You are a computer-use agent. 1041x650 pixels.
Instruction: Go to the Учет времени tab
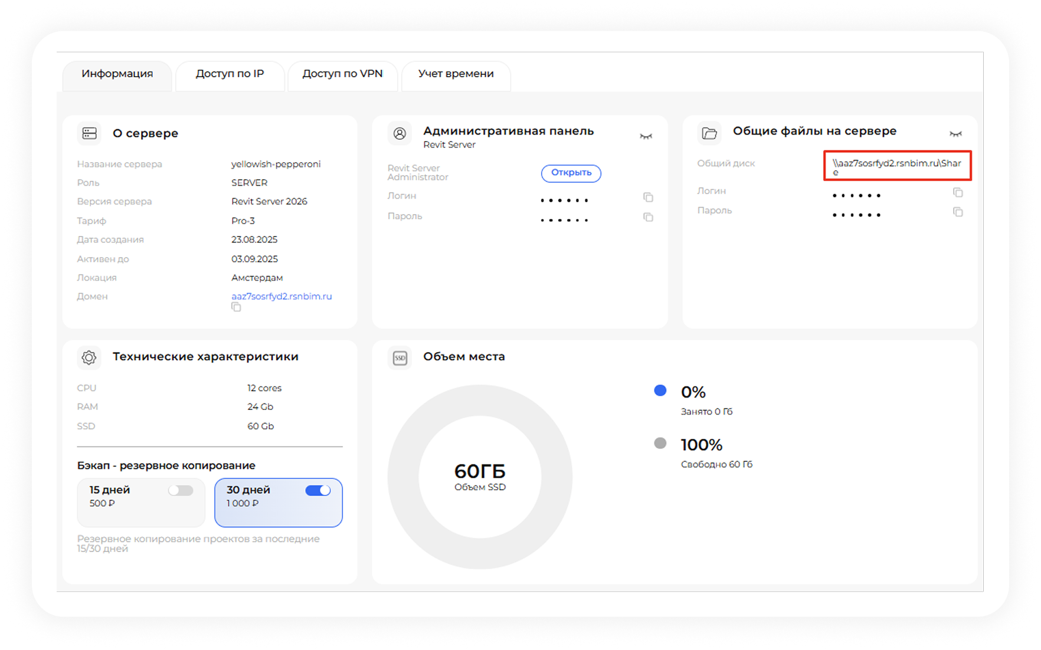456,74
